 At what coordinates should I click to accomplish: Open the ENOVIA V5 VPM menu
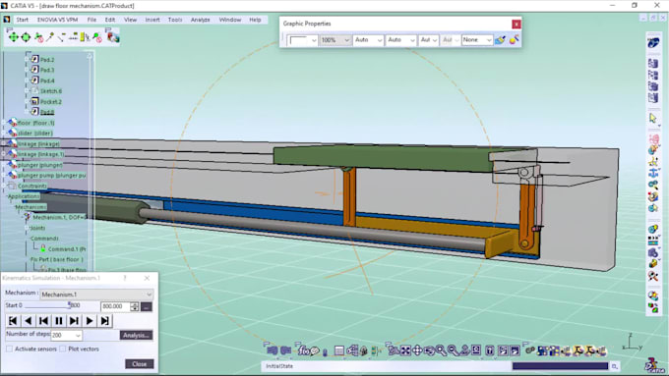point(58,20)
